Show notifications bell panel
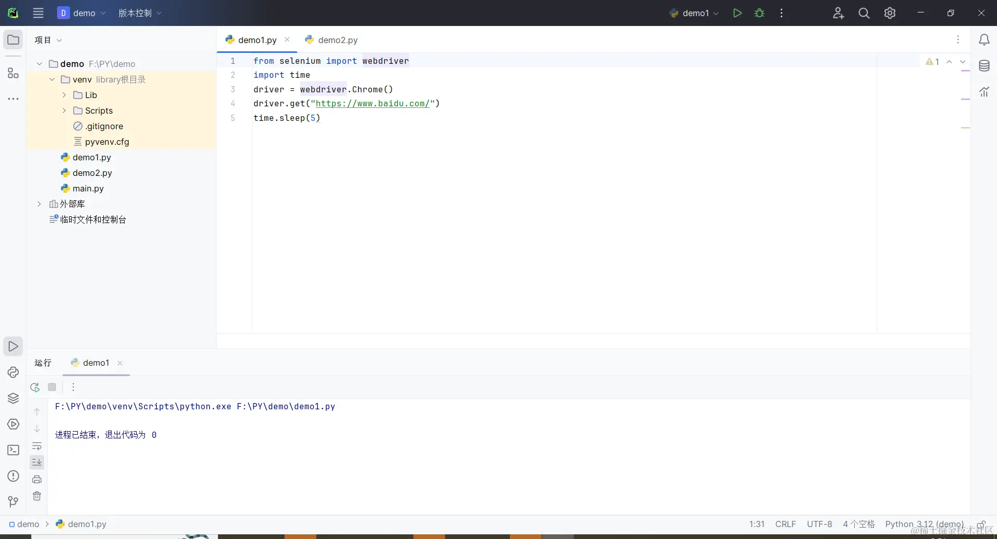 point(984,40)
